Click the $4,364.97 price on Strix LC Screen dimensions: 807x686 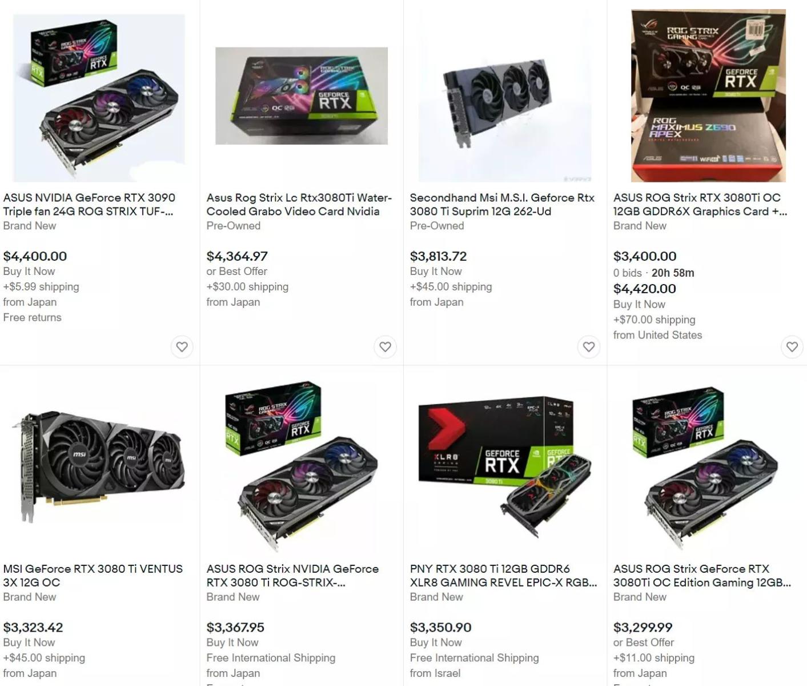pyautogui.click(x=237, y=256)
